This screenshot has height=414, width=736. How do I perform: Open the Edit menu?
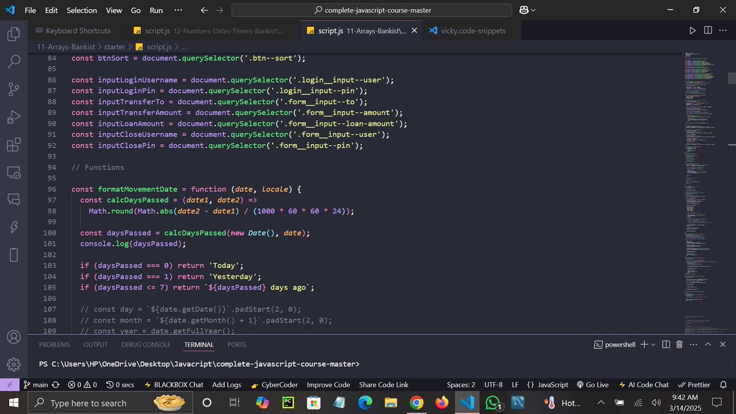pyautogui.click(x=52, y=10)
